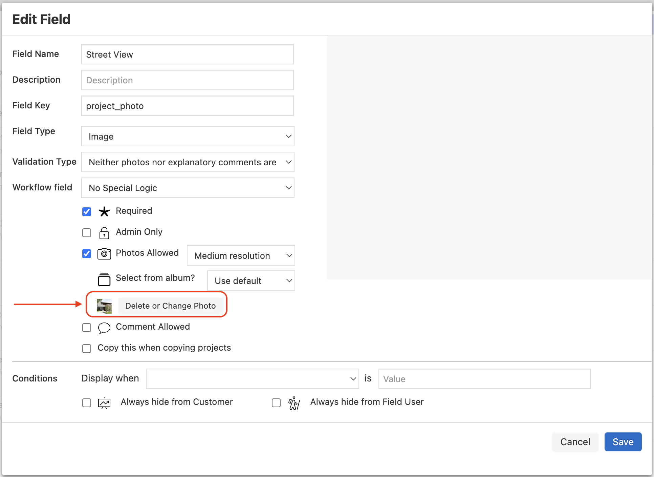This screenshot has width=654, height=477.
Task: Click the Save button
Action: point(623,442)
